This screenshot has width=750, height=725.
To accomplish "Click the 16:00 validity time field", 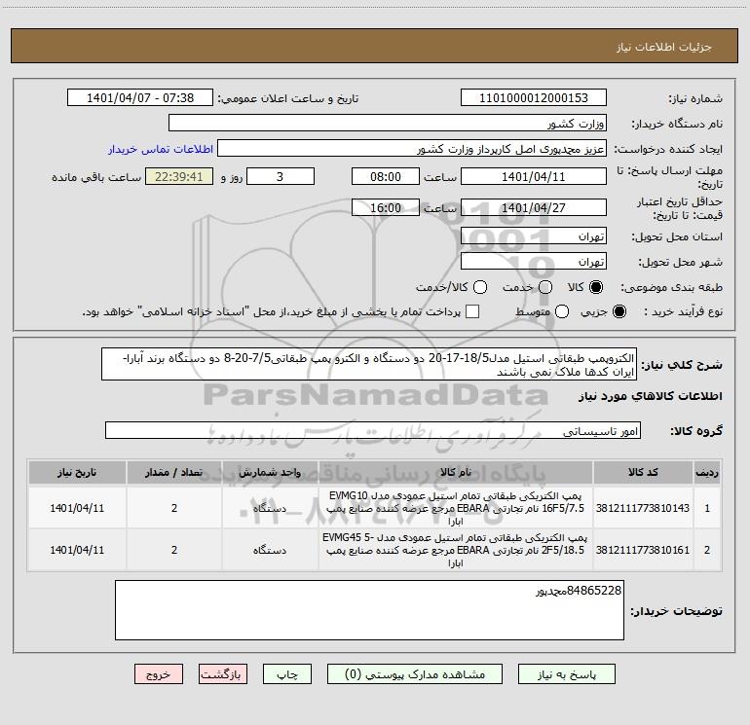I will (386, 208).
